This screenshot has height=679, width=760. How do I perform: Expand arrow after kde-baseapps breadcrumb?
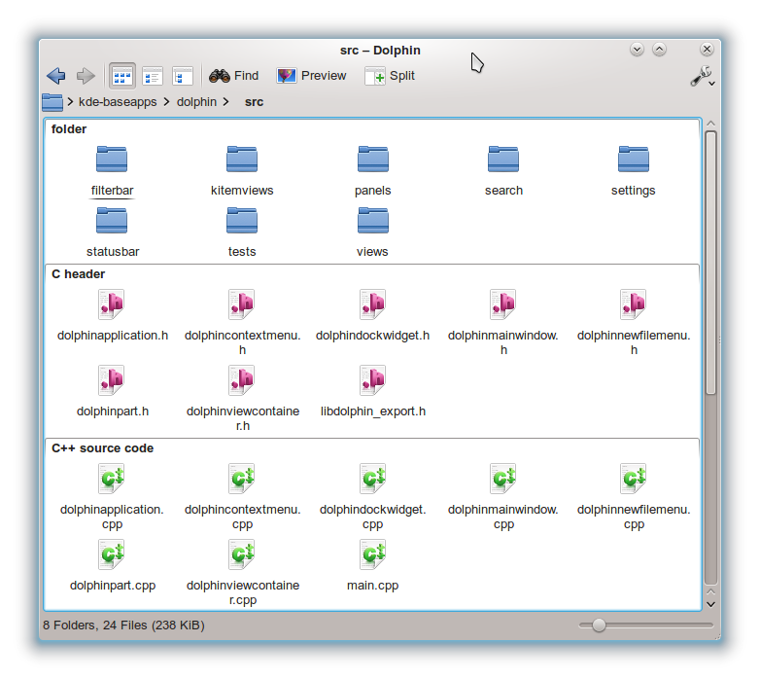click(166, 102)
